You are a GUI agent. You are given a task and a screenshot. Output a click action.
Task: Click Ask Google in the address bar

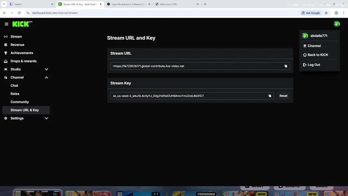pos(310,13)
